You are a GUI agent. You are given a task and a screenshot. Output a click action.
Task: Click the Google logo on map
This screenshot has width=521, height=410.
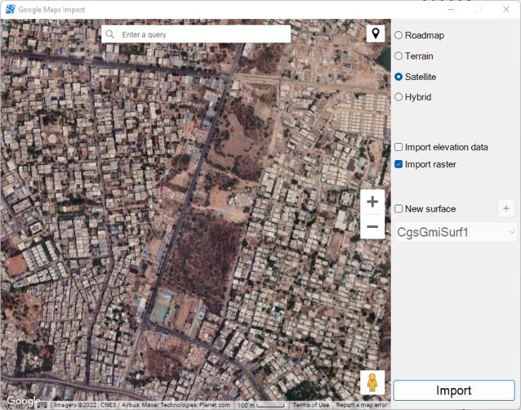[x=20, y=402]
